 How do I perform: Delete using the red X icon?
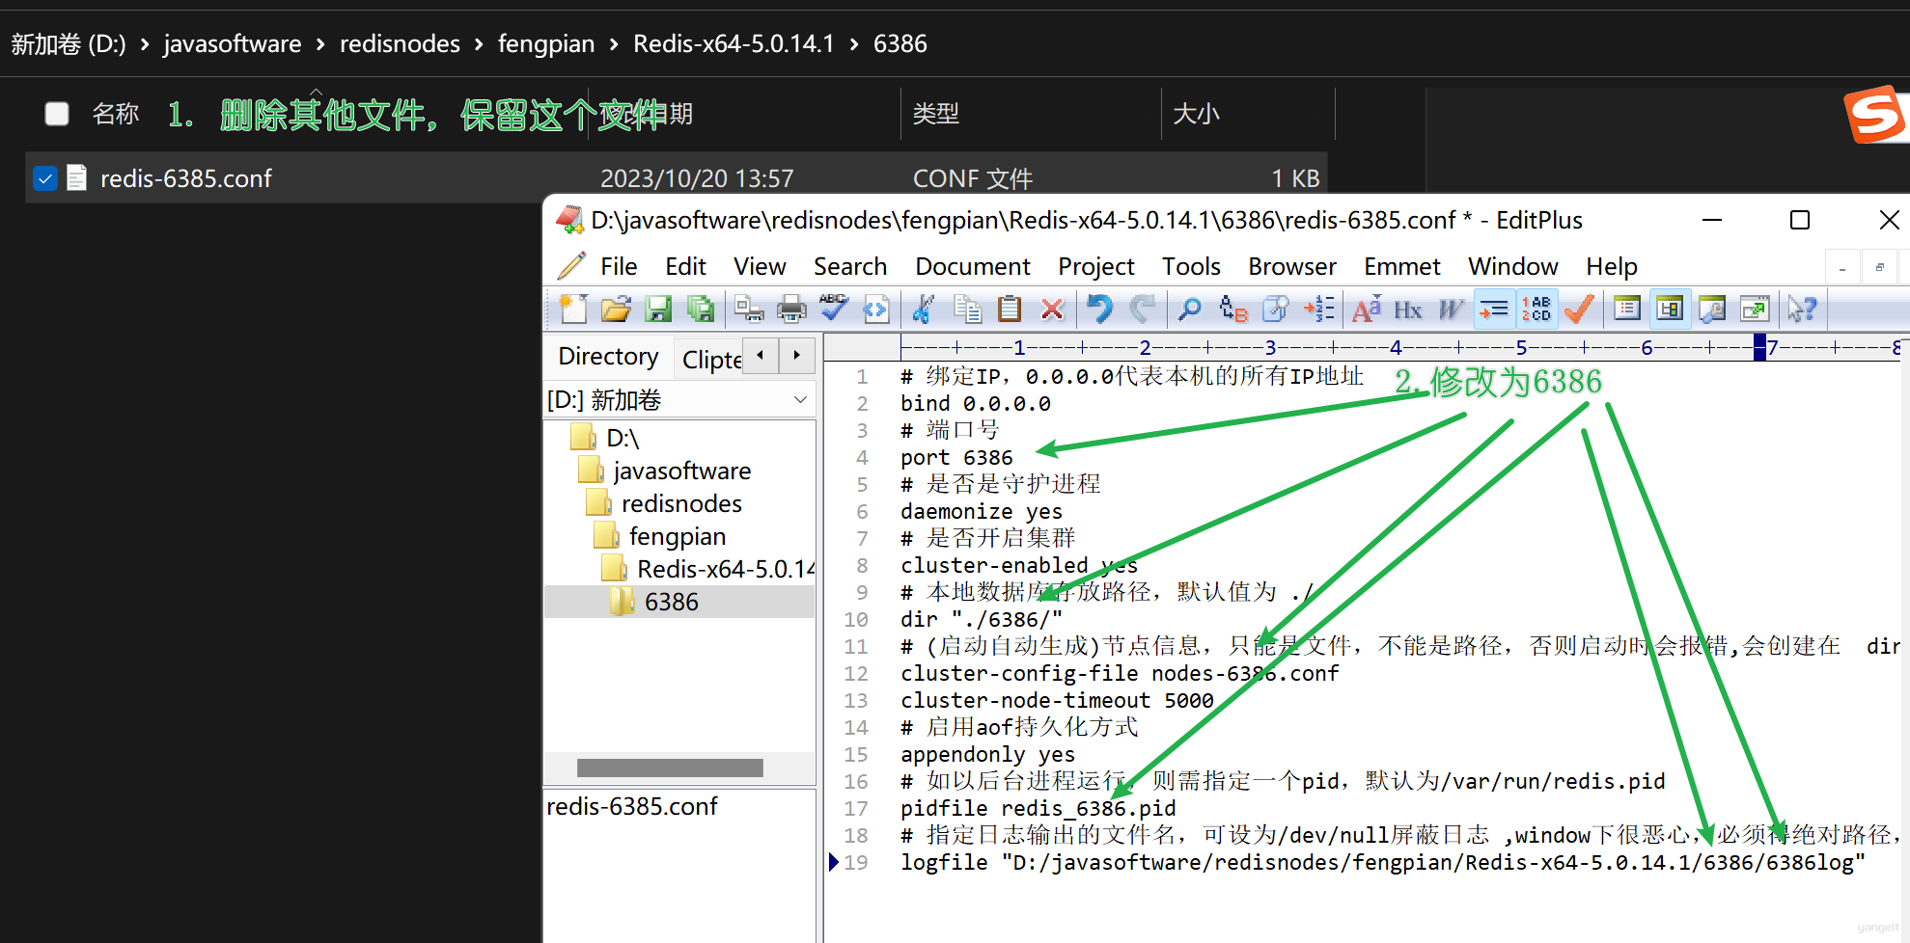(x=1052, y=309)
